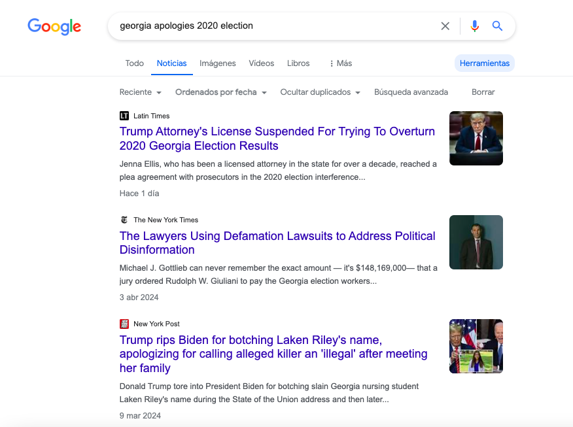Click the 'Hace 1 día' timestamp
573x427 pixels.
[x=139, y=193]
